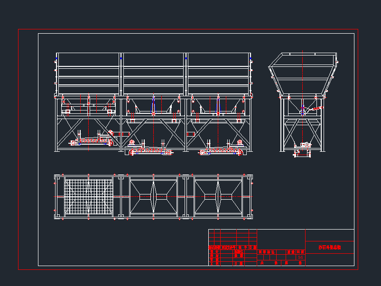Viewport: 381px width, 286px height.
Task: Select the blue marker atop the third bin post
Action: [186, 58]
